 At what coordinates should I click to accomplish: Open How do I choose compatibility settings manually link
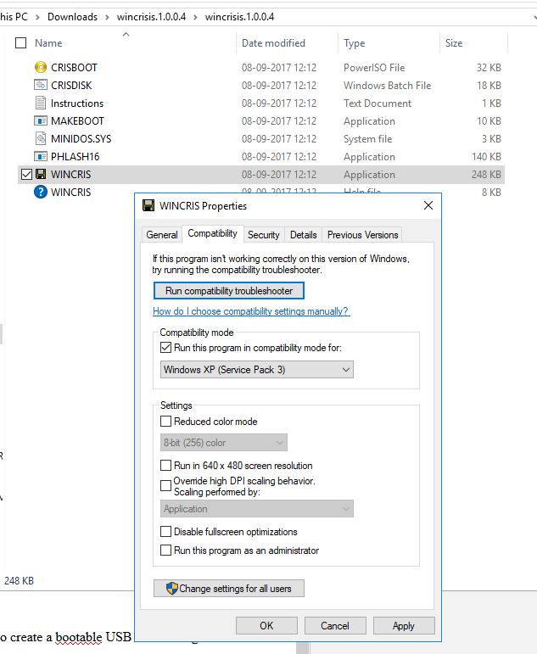pos(251,311)
